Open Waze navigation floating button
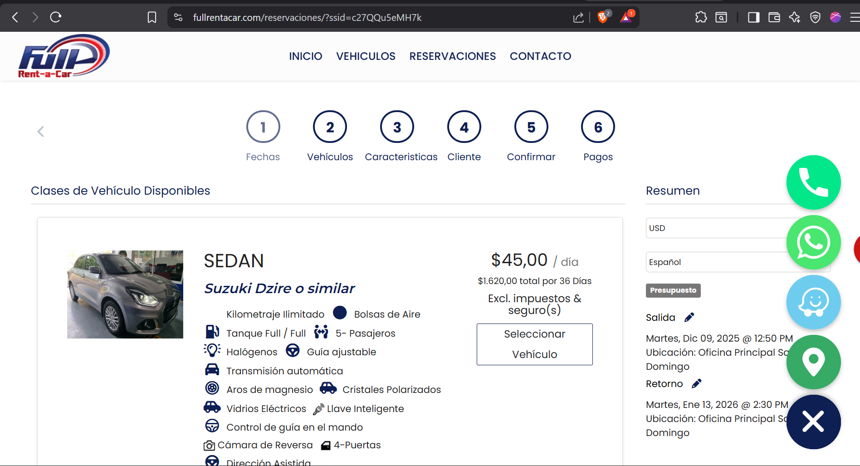The width and height of the screenshot is (860, 466). pos(813,302)
